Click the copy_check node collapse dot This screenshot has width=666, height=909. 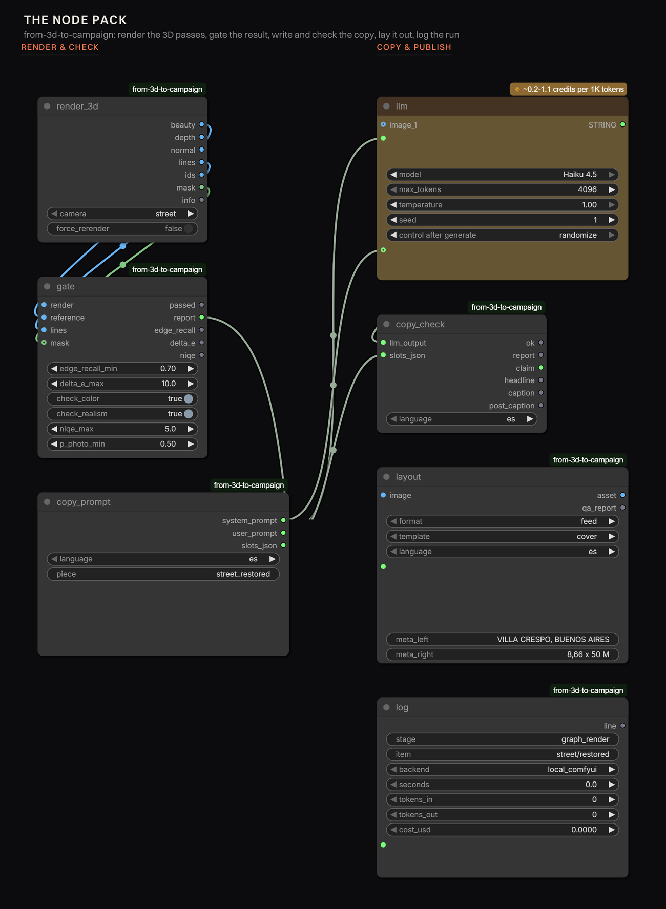coord(386,324)
